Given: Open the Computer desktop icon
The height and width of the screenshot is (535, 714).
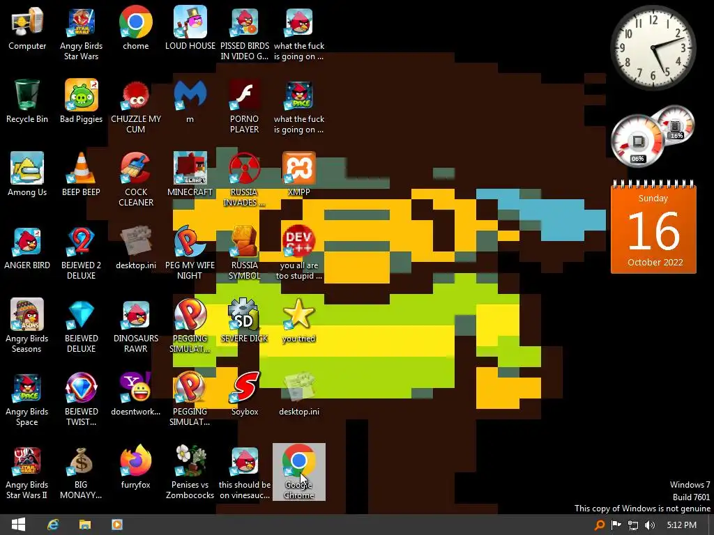Looking at the screenshot, I should click(27, 29).
